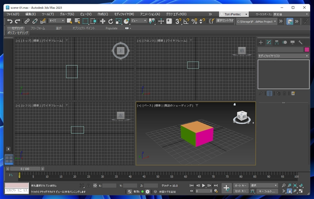Select the Select and Link tool

(27, 21)
